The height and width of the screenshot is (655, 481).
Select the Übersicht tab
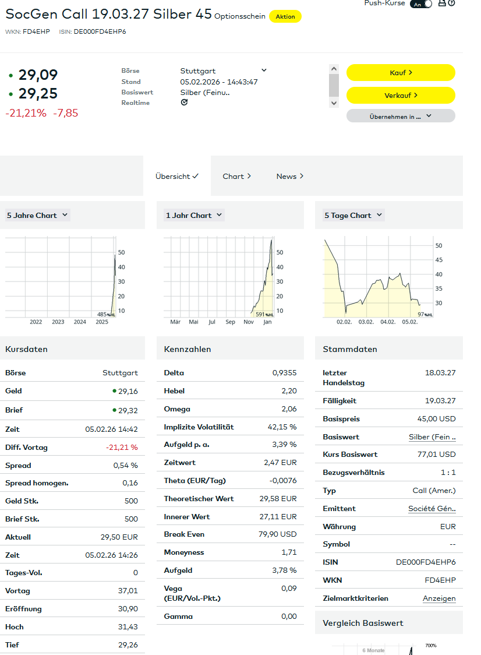click(x=177, y=176)
